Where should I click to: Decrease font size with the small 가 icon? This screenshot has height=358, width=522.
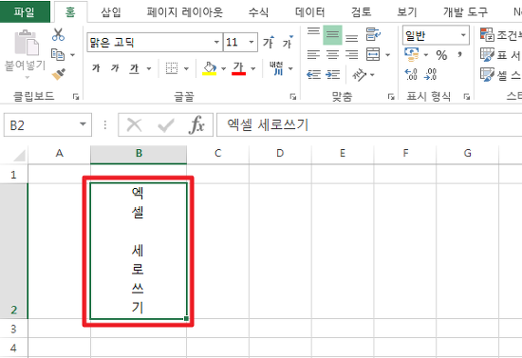(288, 43)
